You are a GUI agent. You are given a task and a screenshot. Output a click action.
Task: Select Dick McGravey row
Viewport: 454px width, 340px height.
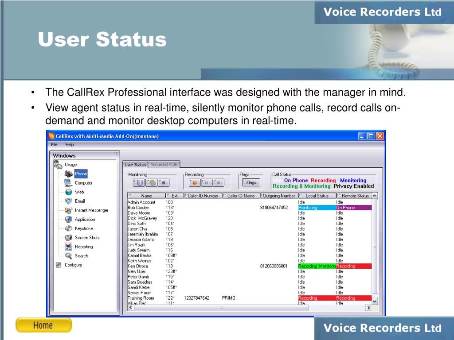coord(250,218)
